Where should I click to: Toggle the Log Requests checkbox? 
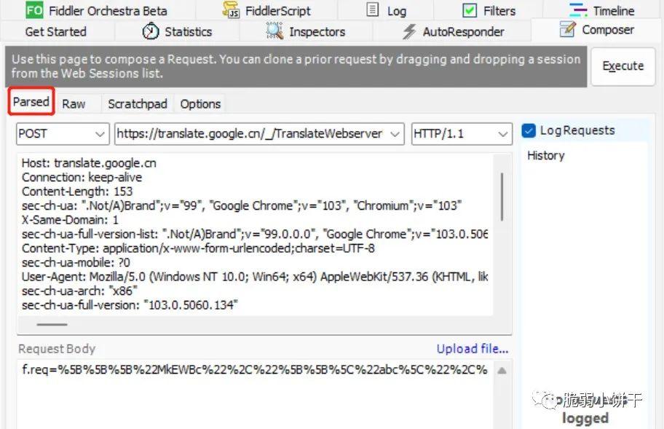[529, 130]
